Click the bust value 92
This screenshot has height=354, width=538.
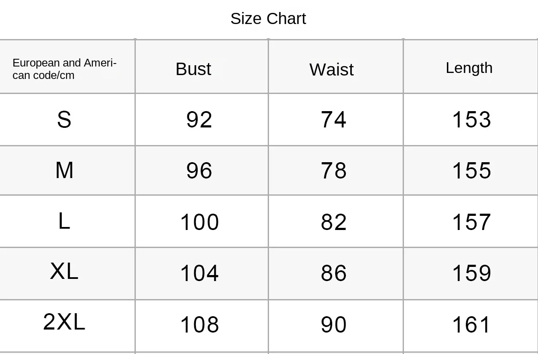point(199,120)
